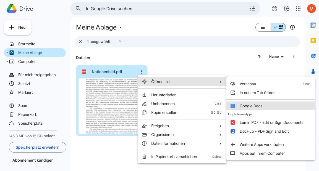Open Speicherplatz in sidebar
Image resolution: width=319 pixels, height=171 pixels.
35,123
